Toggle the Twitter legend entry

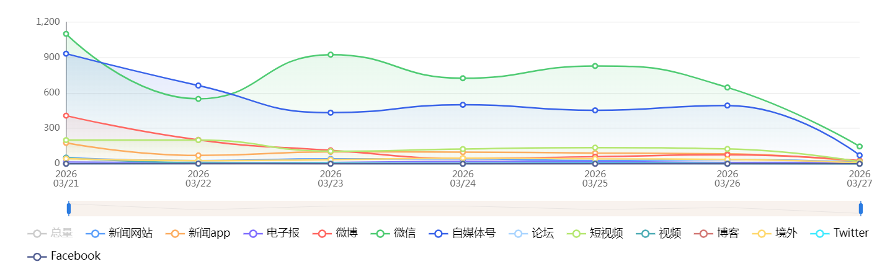coord(839,234)
